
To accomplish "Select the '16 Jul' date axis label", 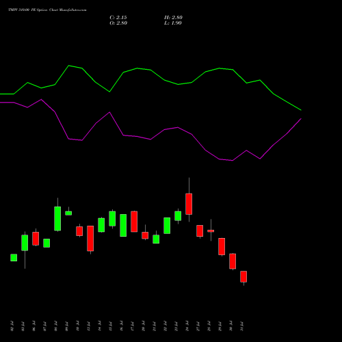I will 122,326.
